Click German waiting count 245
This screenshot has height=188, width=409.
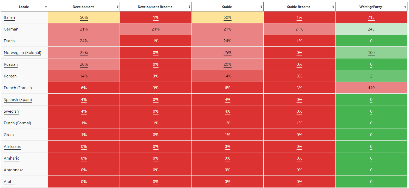coord(371,29)
